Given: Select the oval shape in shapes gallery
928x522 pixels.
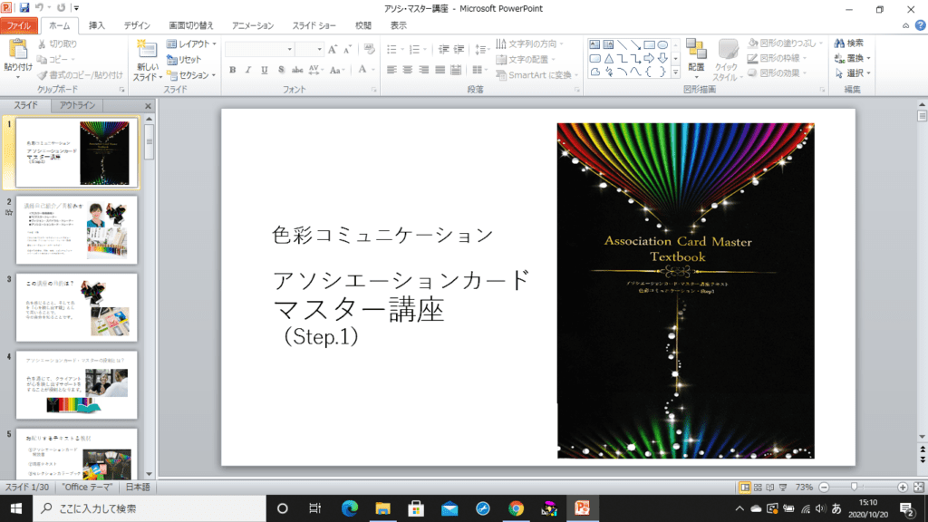Looking at the screenshot, I should [x=662, y=44].
